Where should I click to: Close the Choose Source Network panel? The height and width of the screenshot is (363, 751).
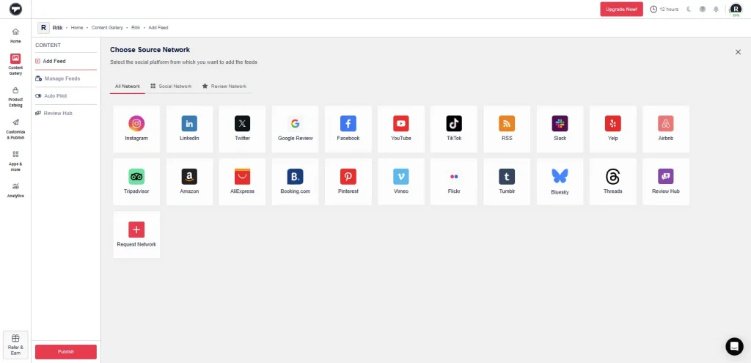point(738,52)
